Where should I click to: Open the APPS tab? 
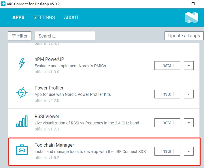(x=18, y=18)
